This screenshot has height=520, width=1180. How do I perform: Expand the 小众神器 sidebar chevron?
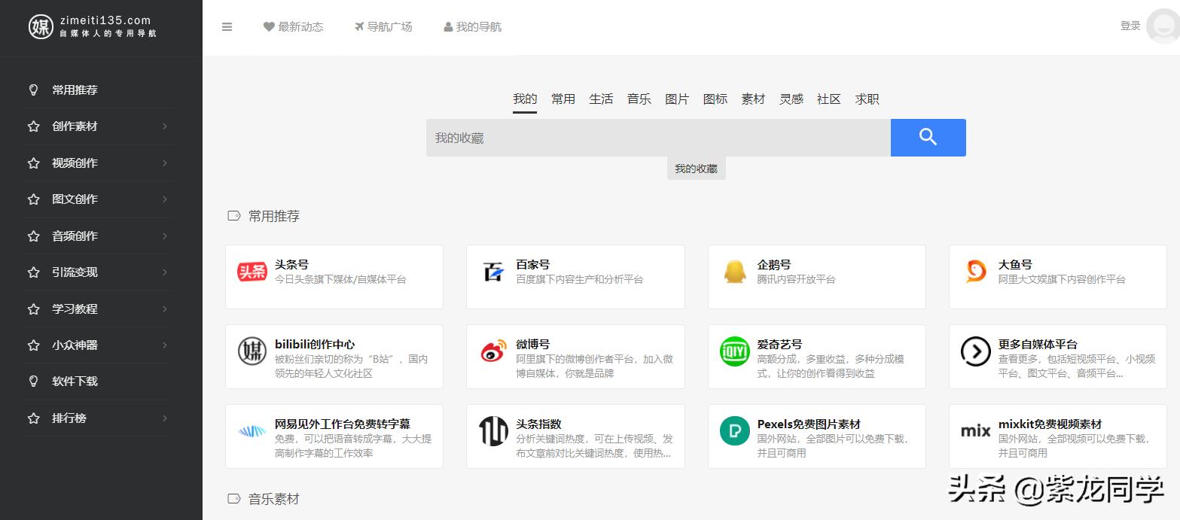[165, 345]
